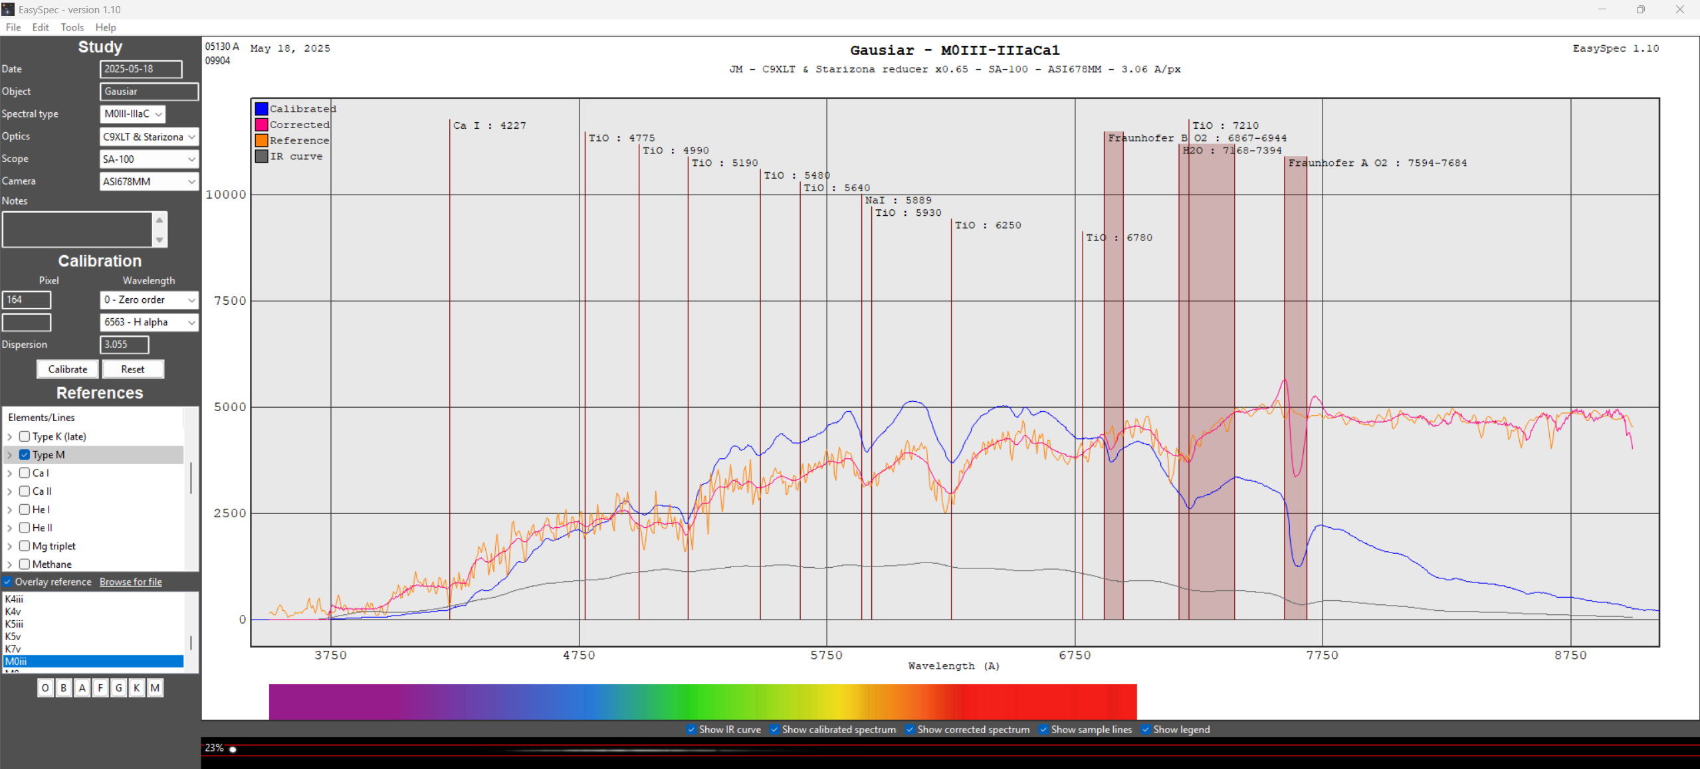The image size is (1700, 769).
Task: Click the B spectral class button
Action: coord(64,688)
